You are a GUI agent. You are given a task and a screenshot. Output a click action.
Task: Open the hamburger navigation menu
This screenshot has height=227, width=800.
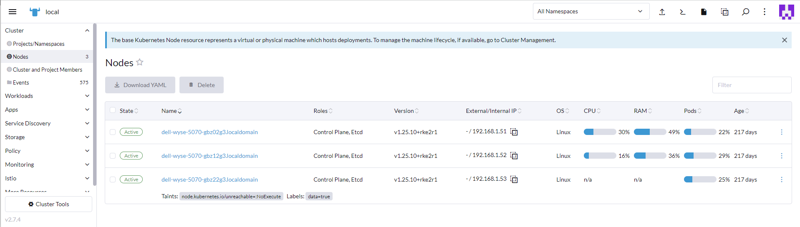coord(13,12)
